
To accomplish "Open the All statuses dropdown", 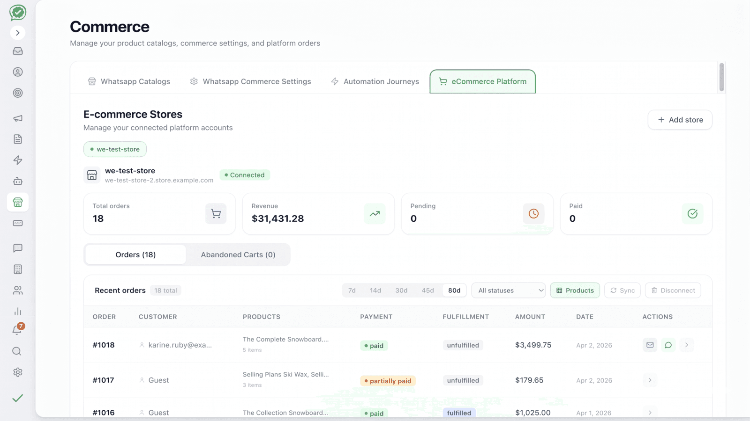I will [509, 290].
